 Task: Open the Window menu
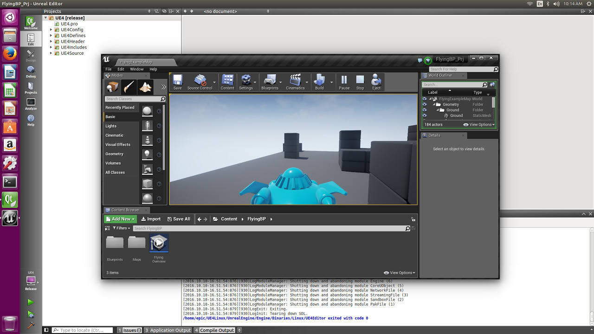pyautogui.click(x=136, y=69)
